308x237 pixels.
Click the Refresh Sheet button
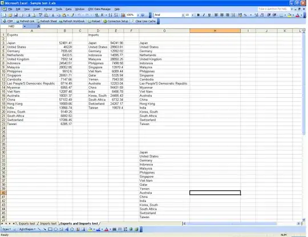point(47,21)
